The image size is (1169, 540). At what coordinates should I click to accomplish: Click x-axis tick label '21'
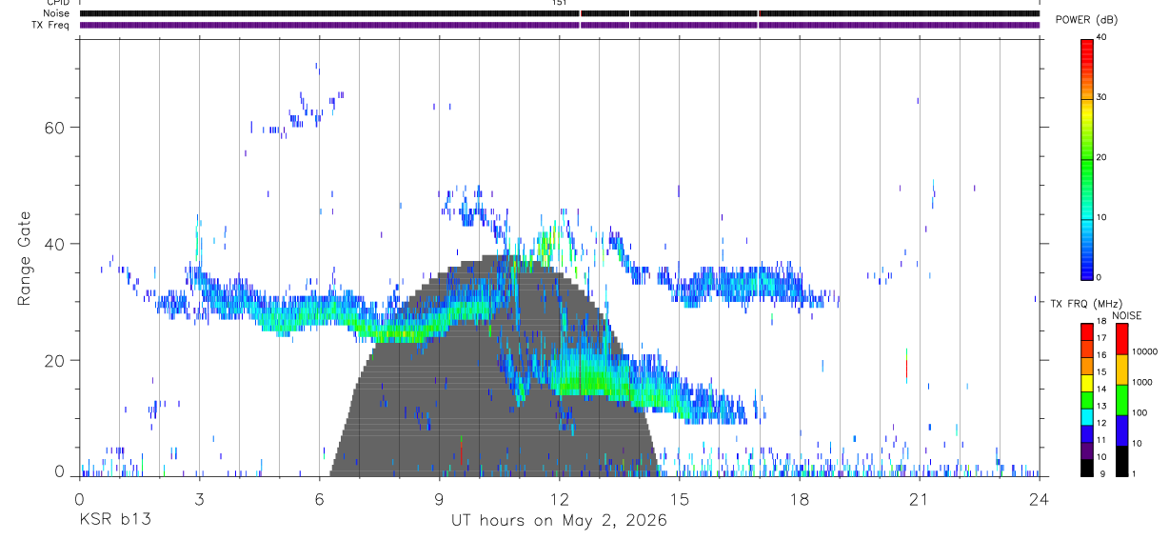(920, 498)
